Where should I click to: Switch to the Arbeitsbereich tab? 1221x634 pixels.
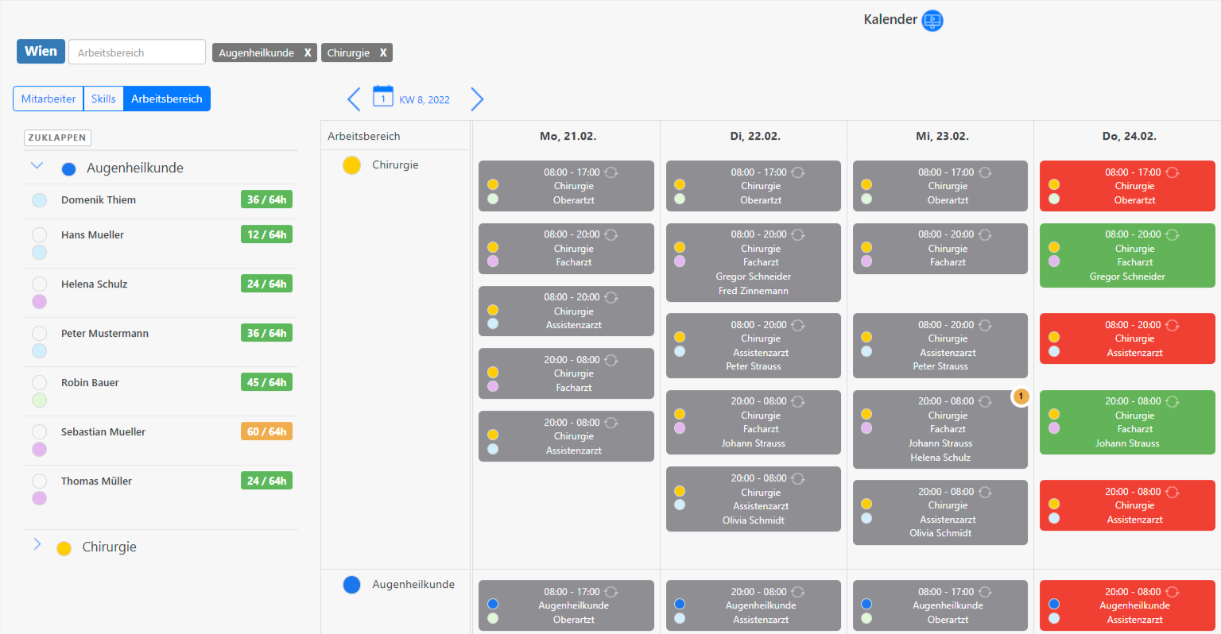tap(167, 99)
